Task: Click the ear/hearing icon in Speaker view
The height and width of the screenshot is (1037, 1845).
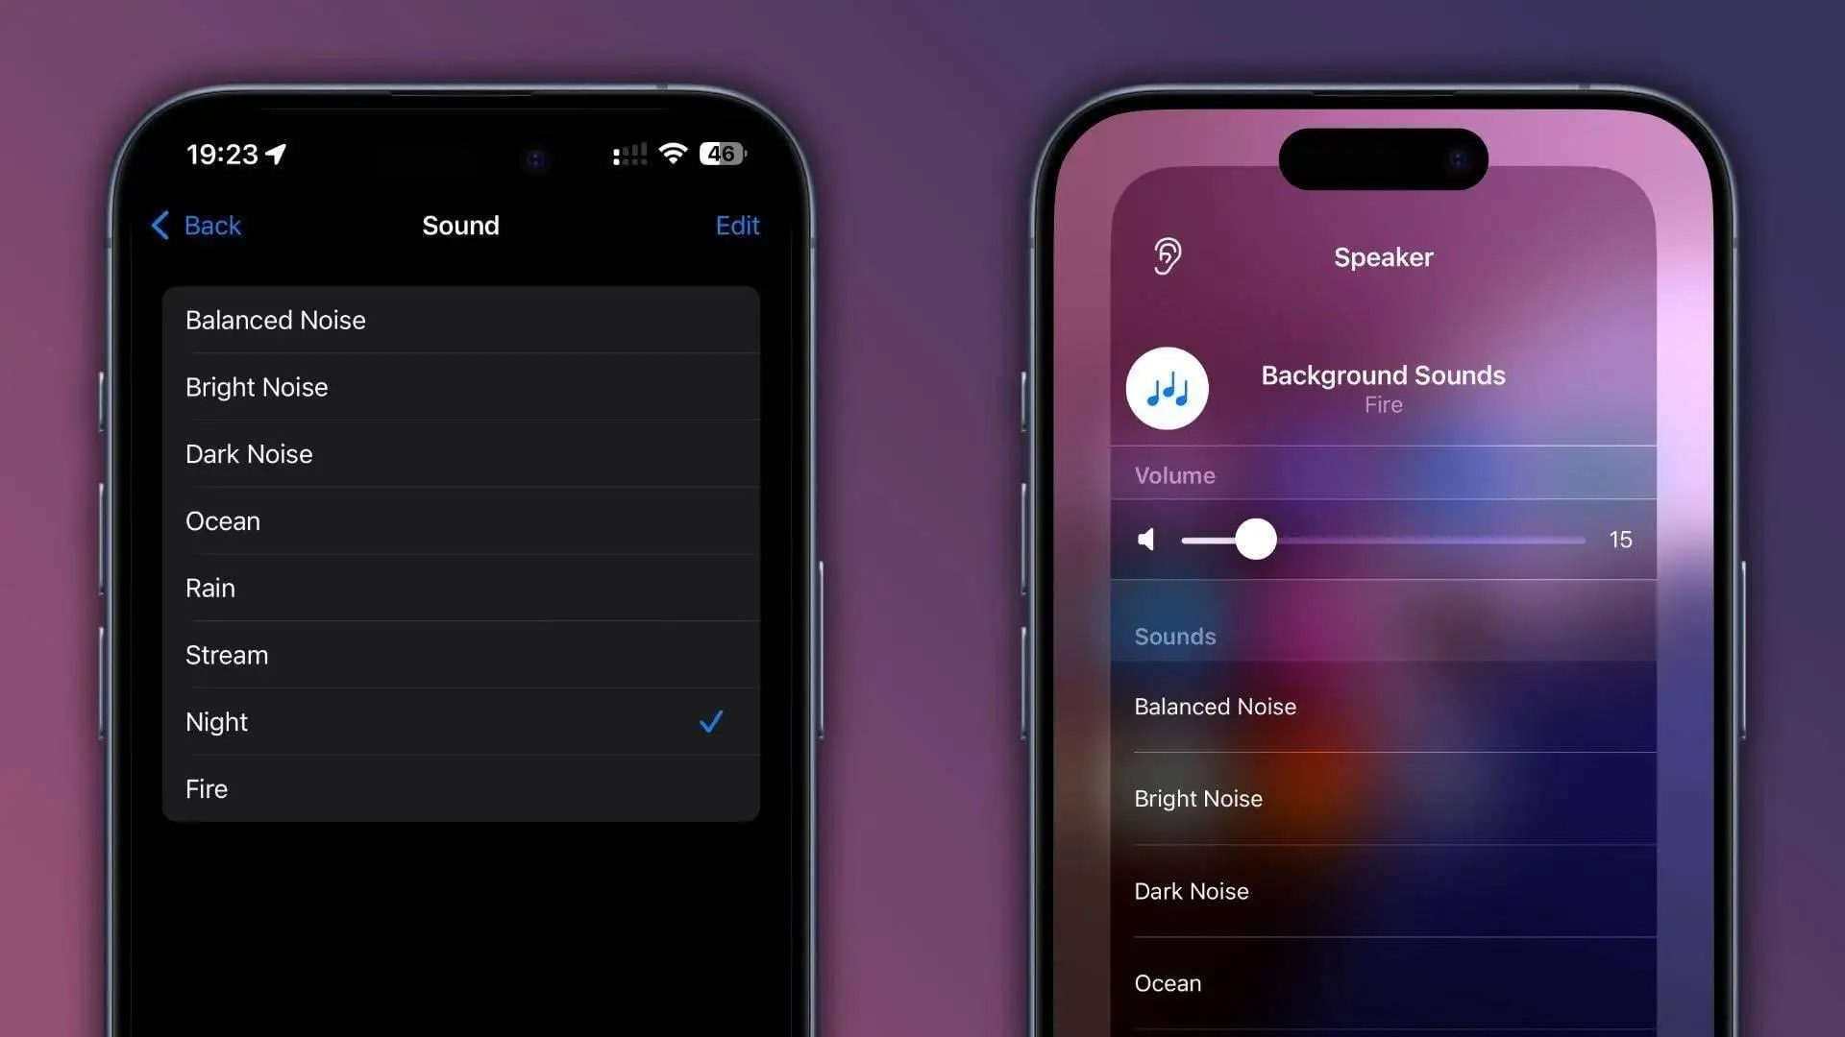Action: [x=1168, y=257]
